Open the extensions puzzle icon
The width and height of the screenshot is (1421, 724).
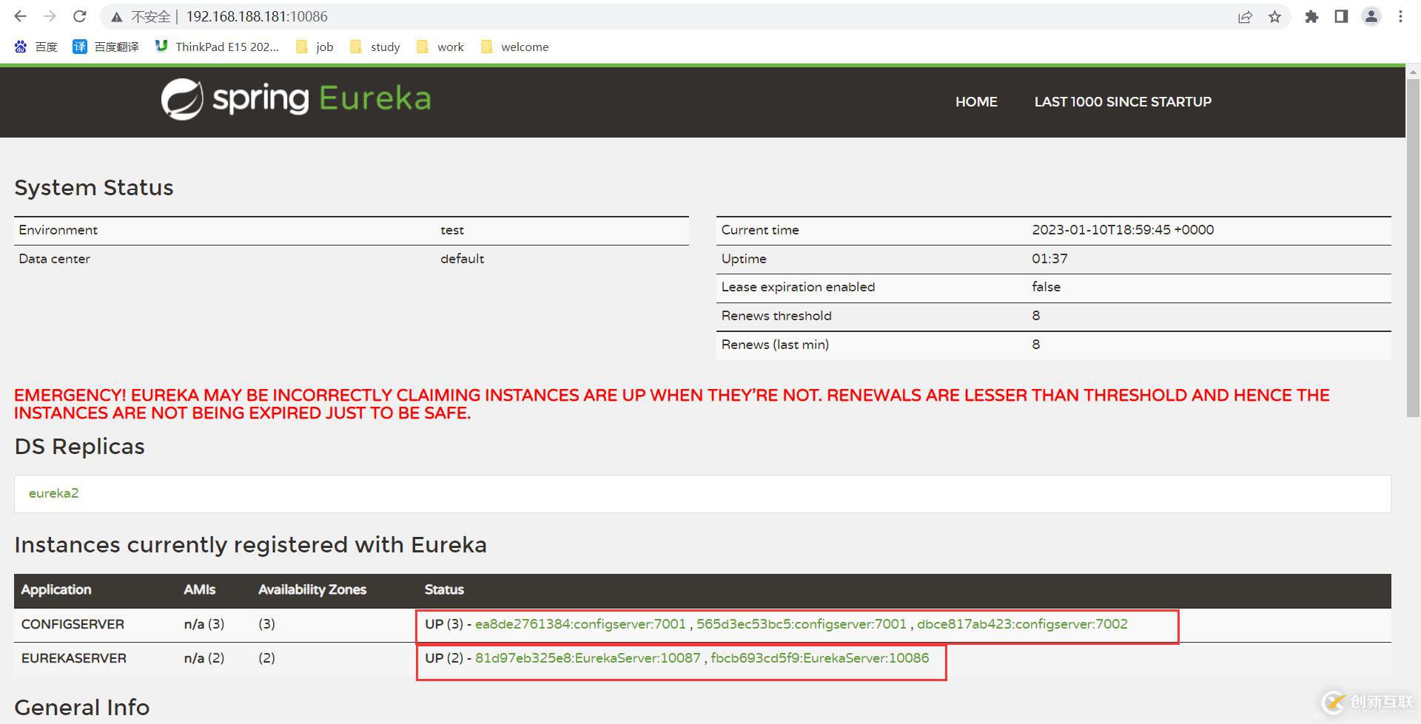[1311, 16]
